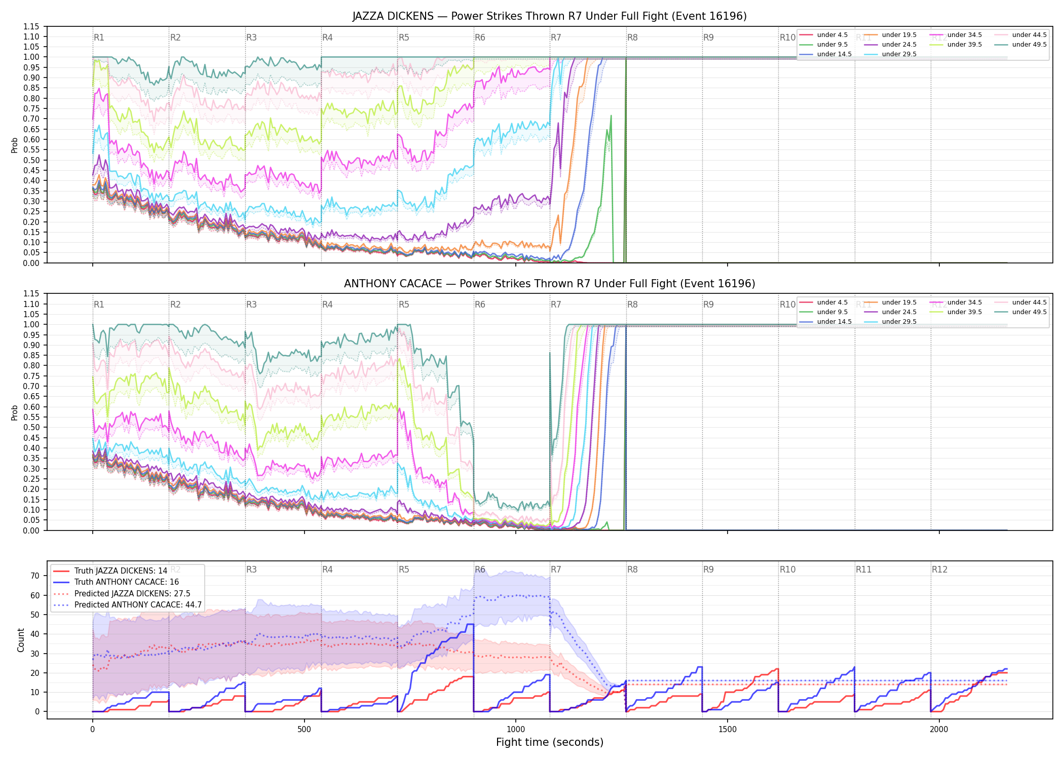1064x760 pixels.
Task: Click the ANTHONY CACACE chart title
Action: [550, 284]
